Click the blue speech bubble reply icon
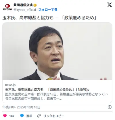 (22, 116)
